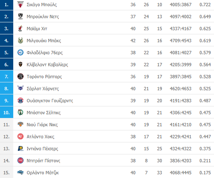Open the Ορλάντο Μάτζικ team link

pos(43,173)
